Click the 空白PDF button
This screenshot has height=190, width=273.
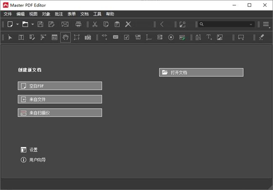point(60,86)
